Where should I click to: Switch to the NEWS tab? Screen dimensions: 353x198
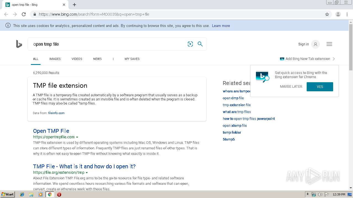97,59
